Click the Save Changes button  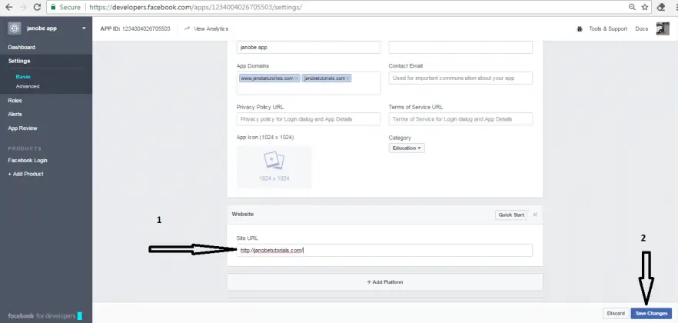point(651,314)
